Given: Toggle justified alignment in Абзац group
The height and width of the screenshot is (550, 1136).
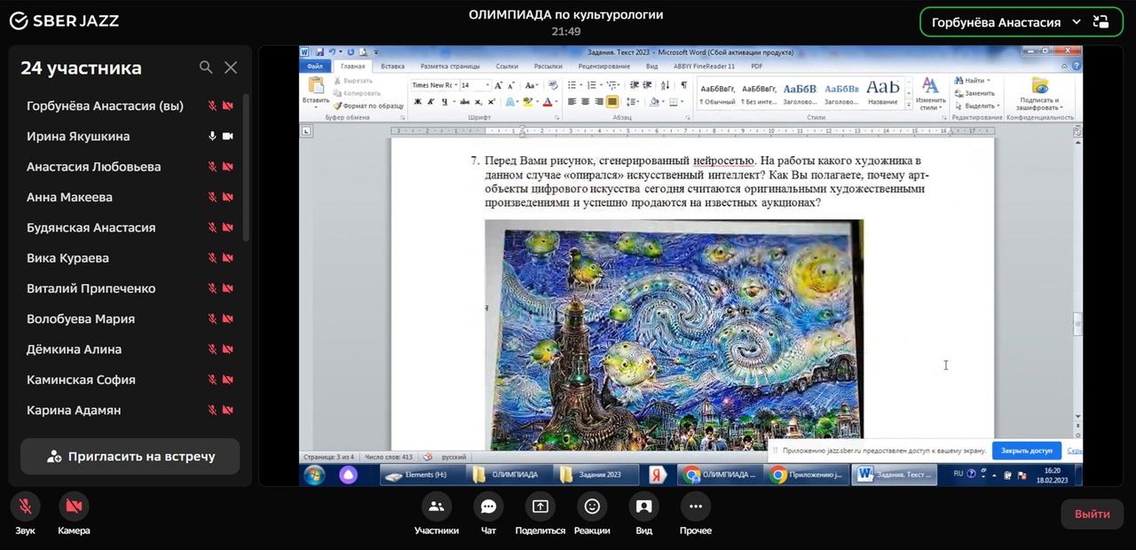Looking at the screenshot, I should pos(612,102).
